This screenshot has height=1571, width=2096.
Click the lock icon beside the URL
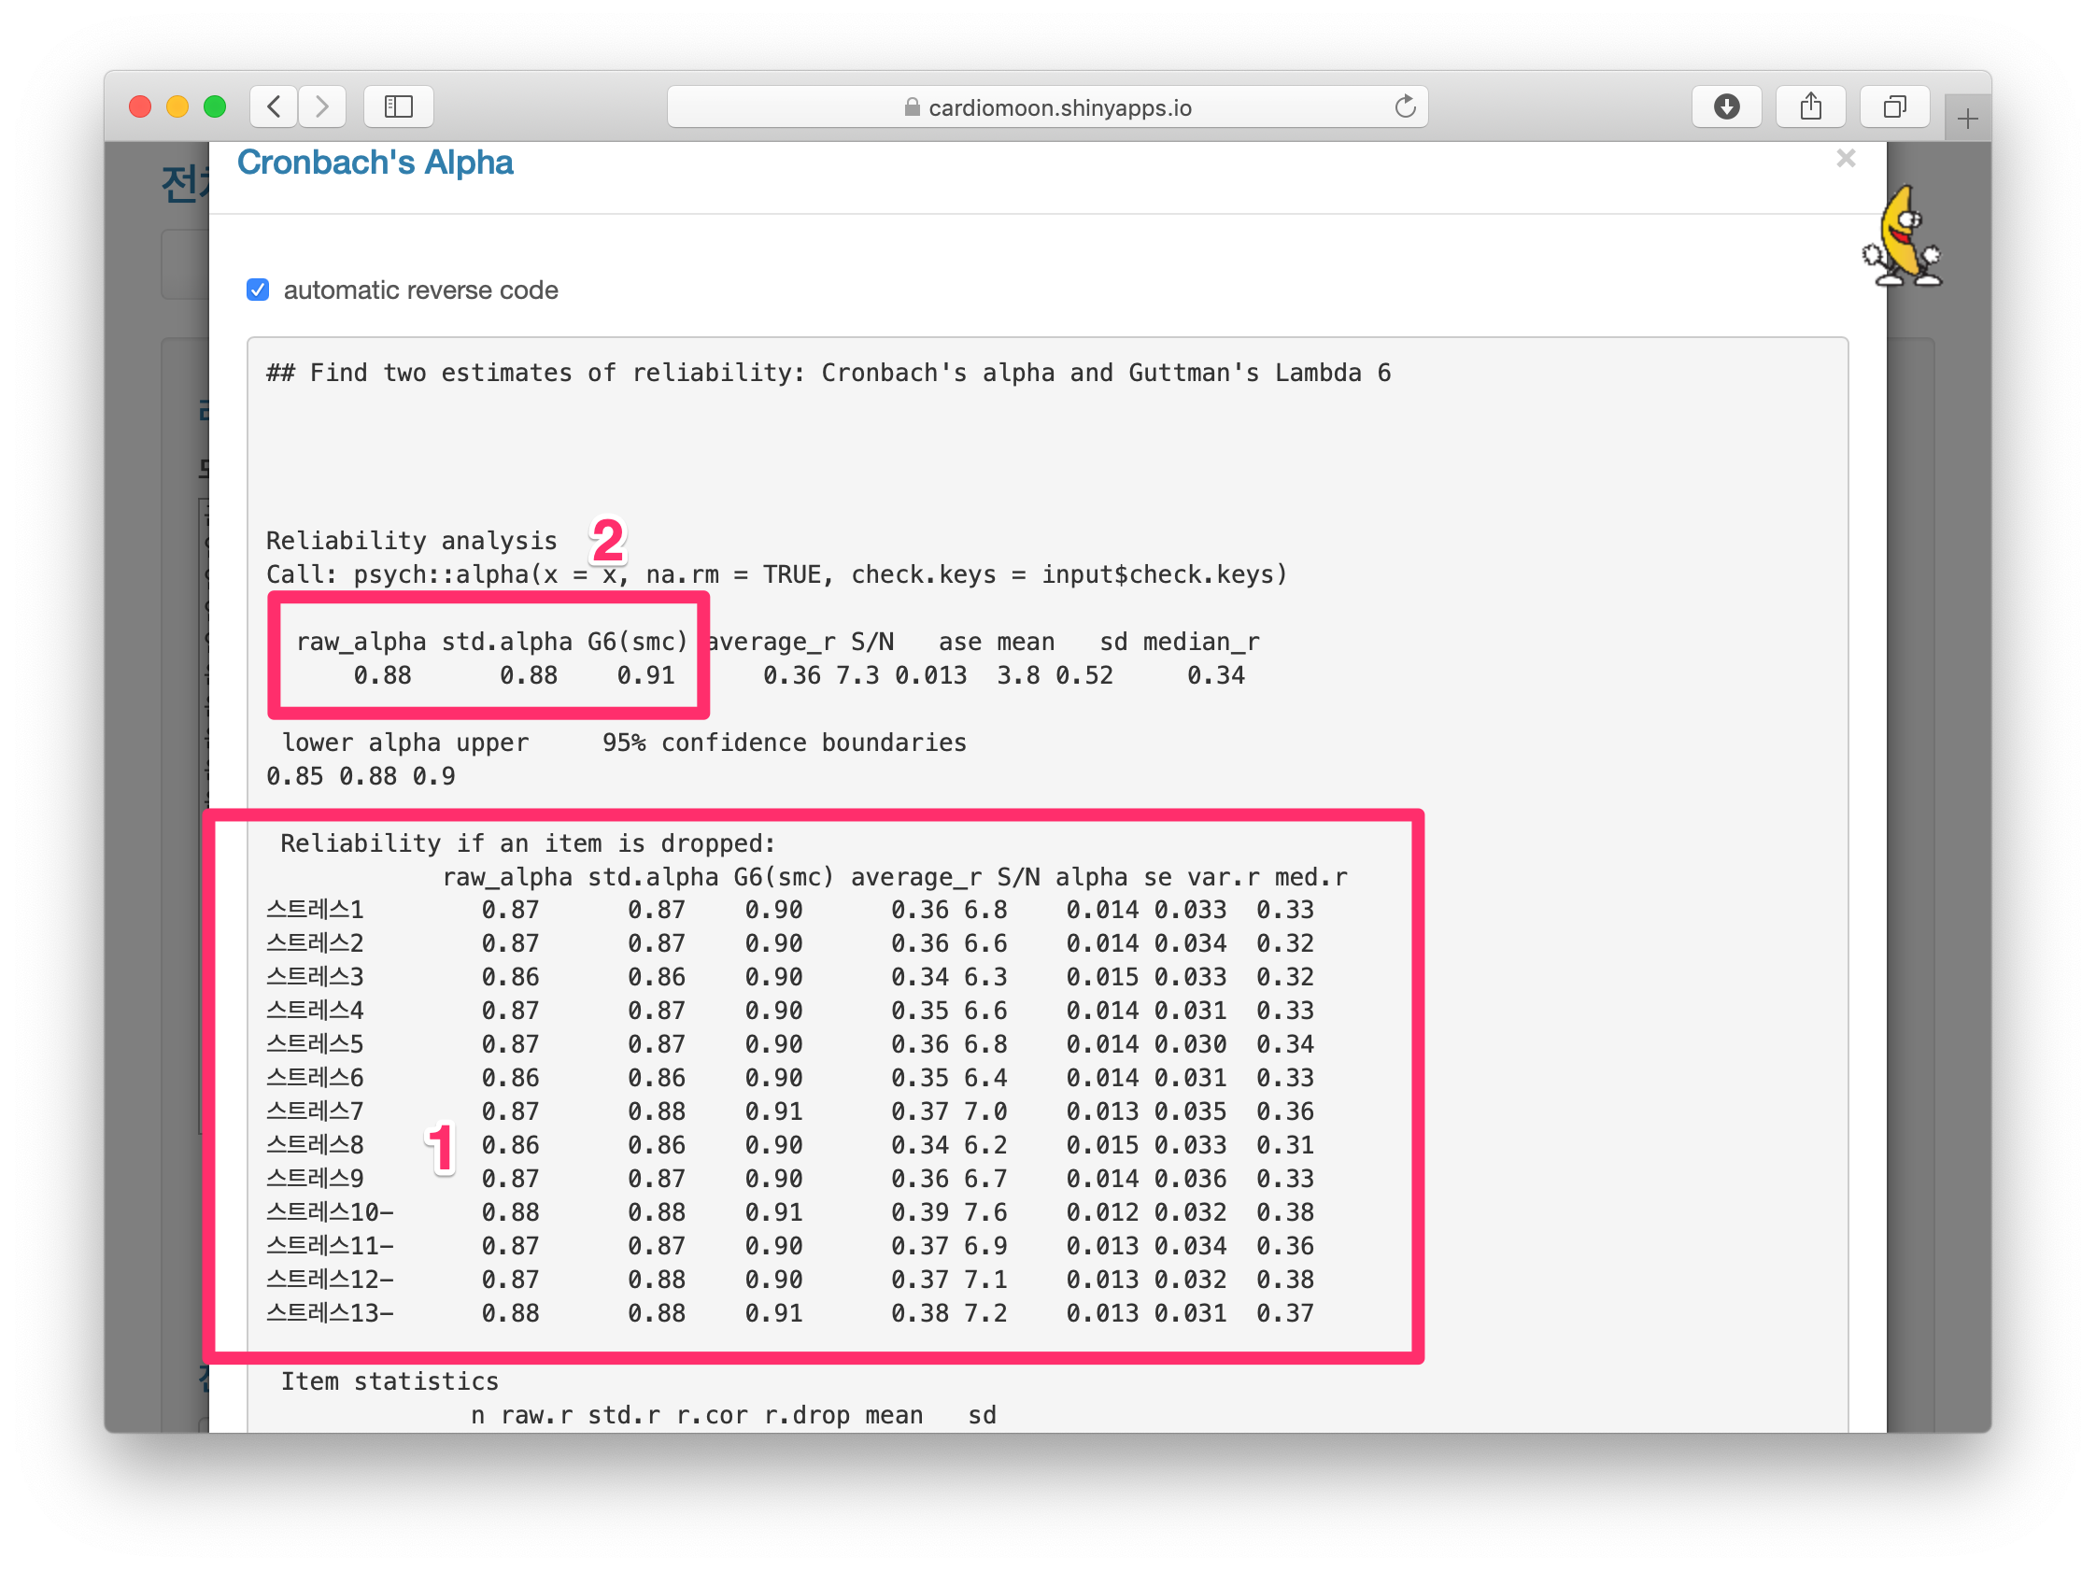click(912, 108)
